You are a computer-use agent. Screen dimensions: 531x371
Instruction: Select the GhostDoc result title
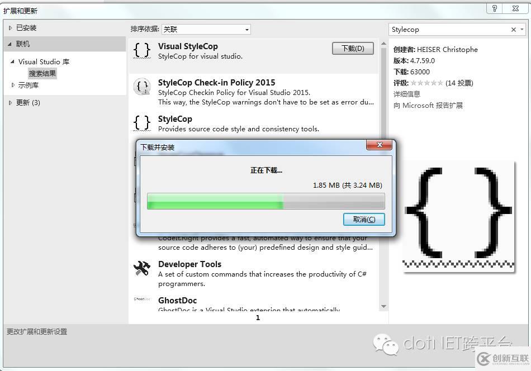tap(177, 301)
